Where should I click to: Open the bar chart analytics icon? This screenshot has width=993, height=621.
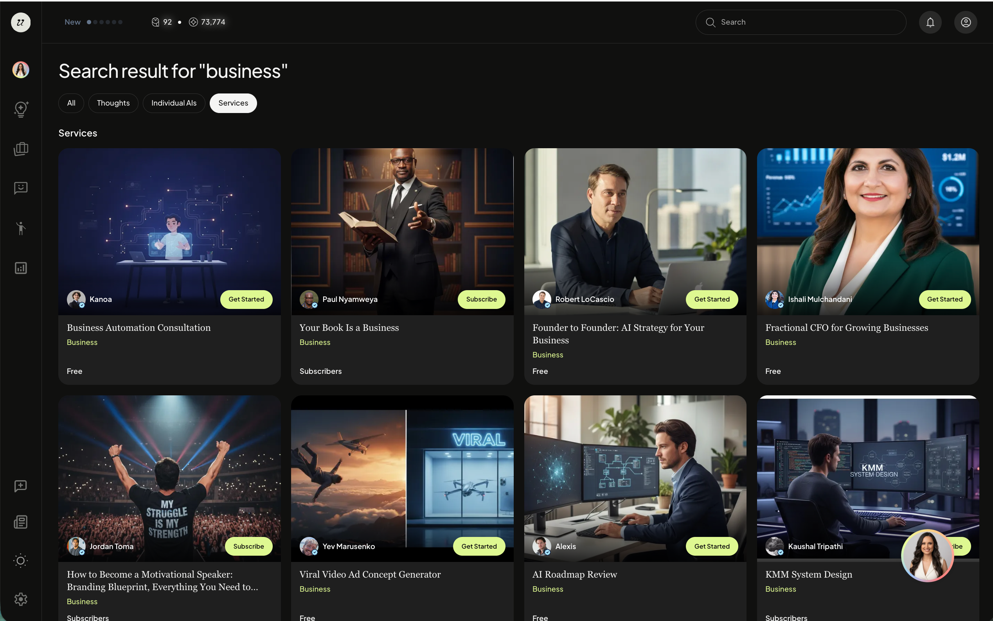coord(21,268)
